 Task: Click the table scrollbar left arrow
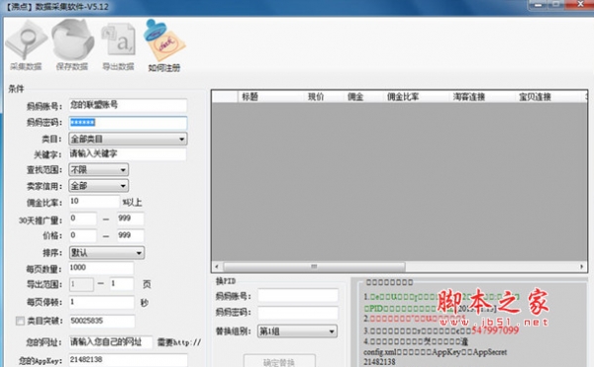click(x=217, y=267)
